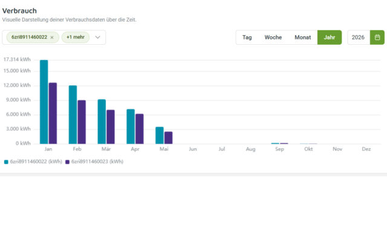Click the 6.000 kWh axis value
Viewport: 387px width, 242px height.
click(x=18, y=114)
